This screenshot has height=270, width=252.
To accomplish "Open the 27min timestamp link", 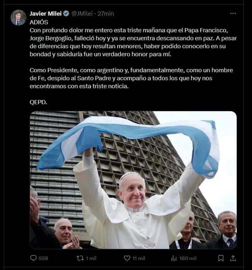I will pos(106,14).
